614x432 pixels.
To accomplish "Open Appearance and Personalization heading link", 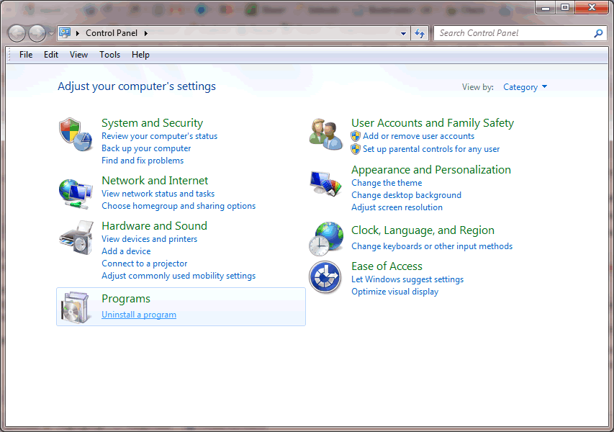I will [x=431, y=170].
